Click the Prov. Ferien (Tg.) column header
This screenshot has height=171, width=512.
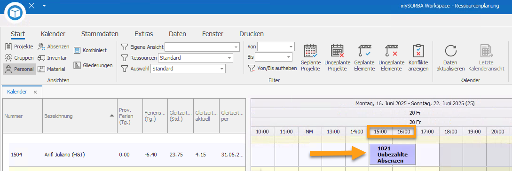130,116
